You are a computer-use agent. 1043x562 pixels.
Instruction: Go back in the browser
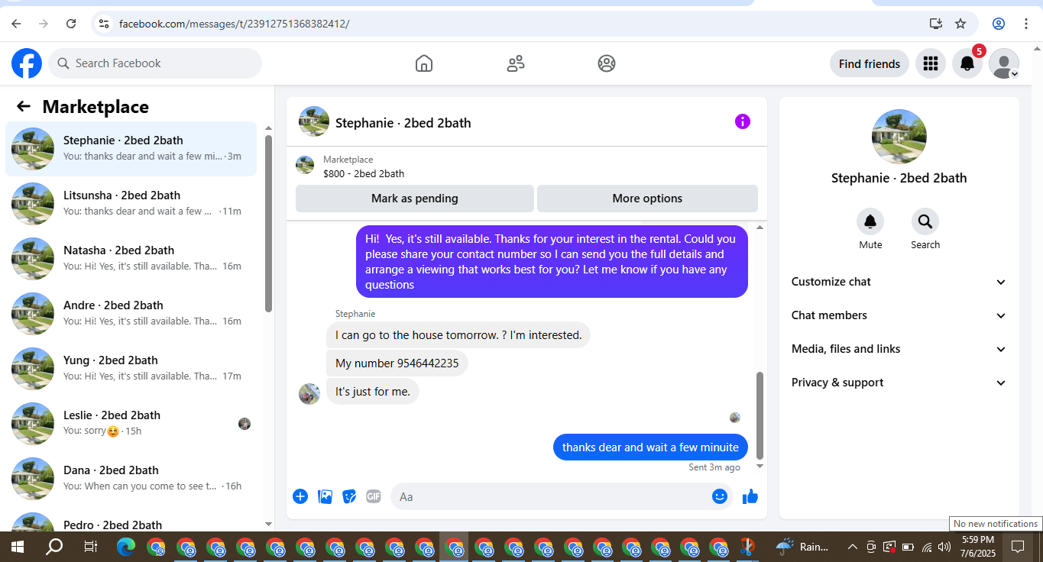(x=16, y=24)
